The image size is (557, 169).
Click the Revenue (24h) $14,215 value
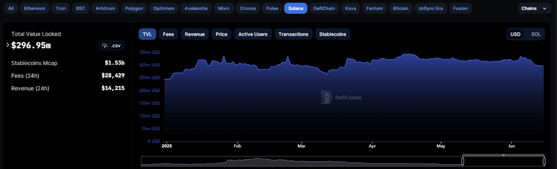[x=113, y=88]
